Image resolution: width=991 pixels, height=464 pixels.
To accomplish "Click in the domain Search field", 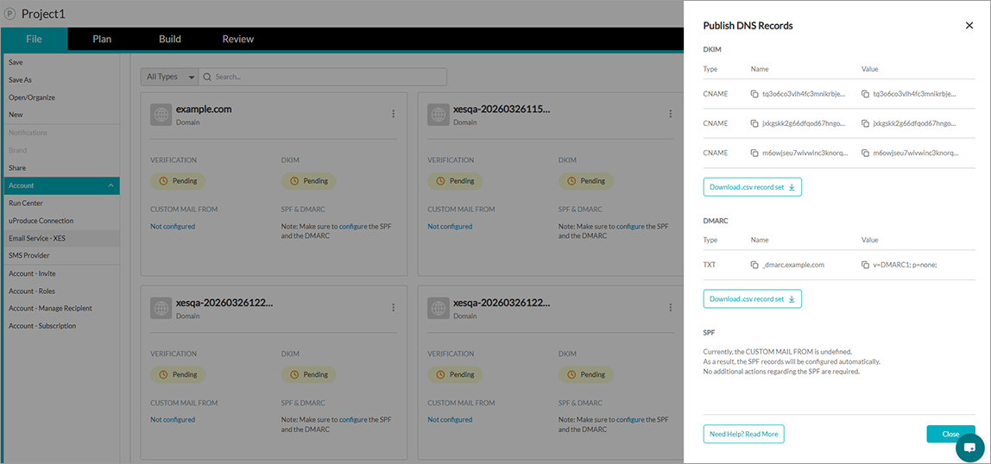I will pyautogui.click(x=328, y=77).
